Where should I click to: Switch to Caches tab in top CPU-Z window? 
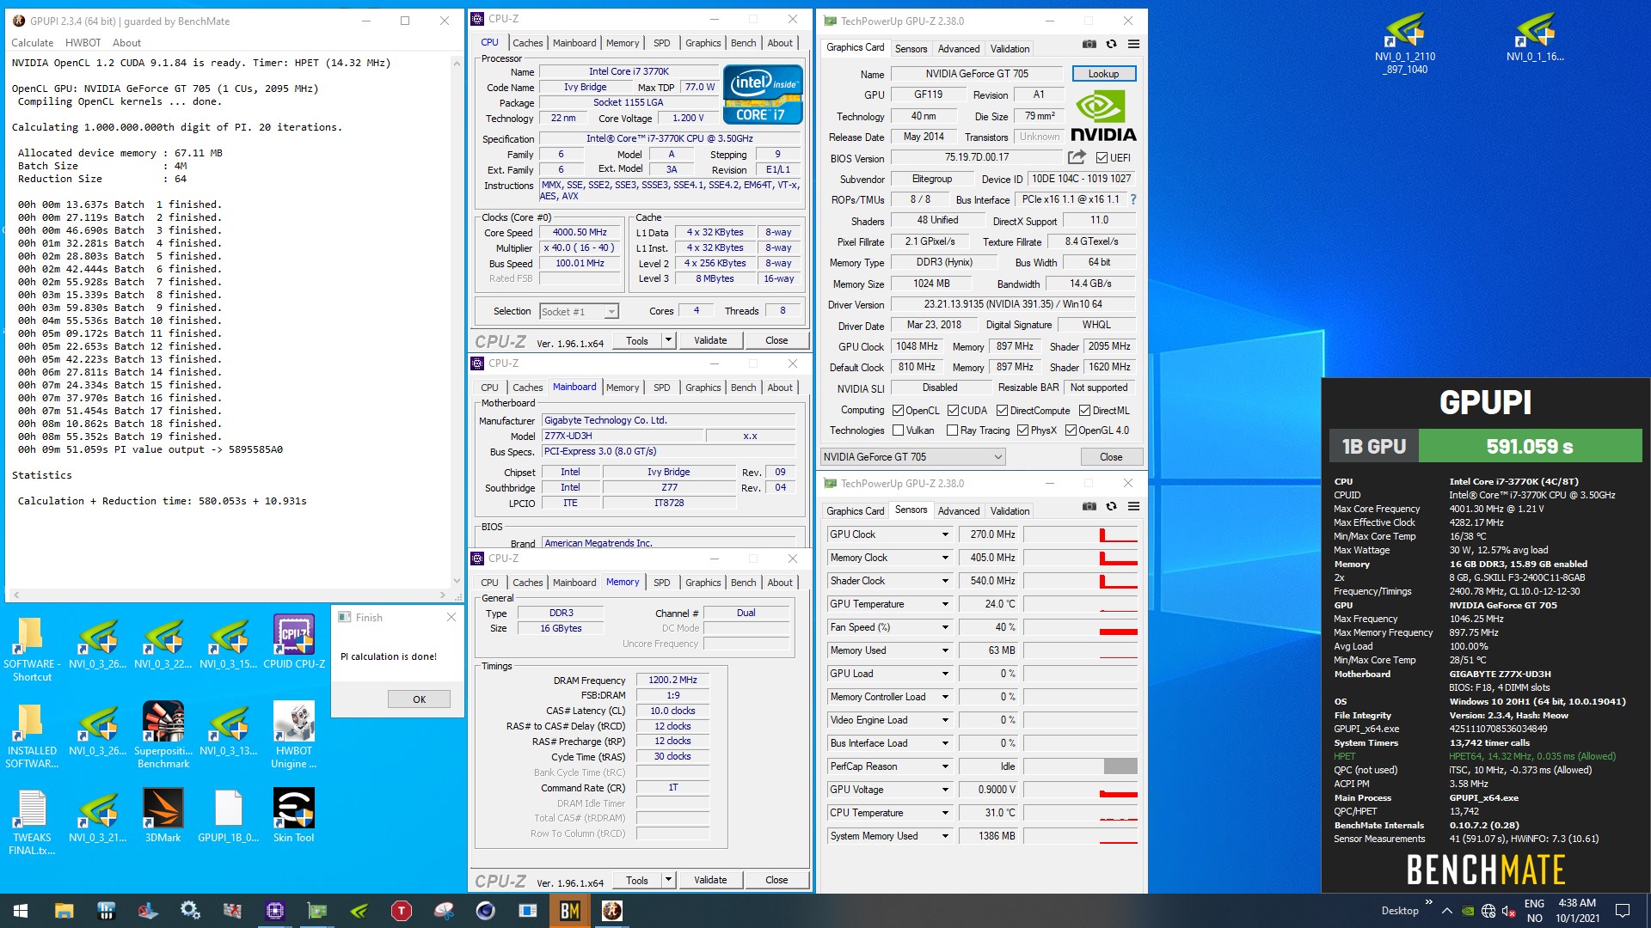[527, 43]
